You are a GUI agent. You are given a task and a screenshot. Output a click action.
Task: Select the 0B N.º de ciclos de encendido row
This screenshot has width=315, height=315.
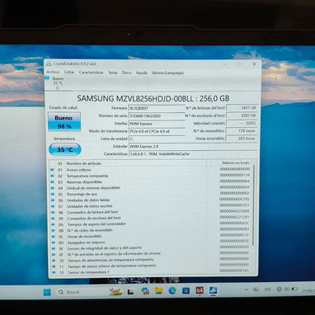tap(150, 230)
